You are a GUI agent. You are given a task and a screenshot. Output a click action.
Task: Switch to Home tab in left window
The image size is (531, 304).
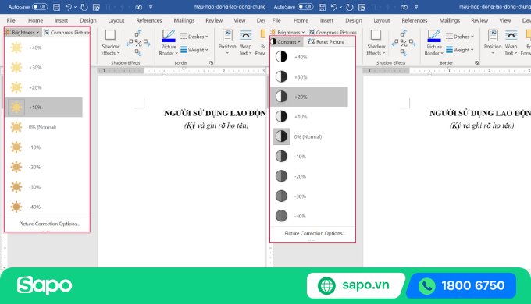pyautogui.click(x=36, y=20)
